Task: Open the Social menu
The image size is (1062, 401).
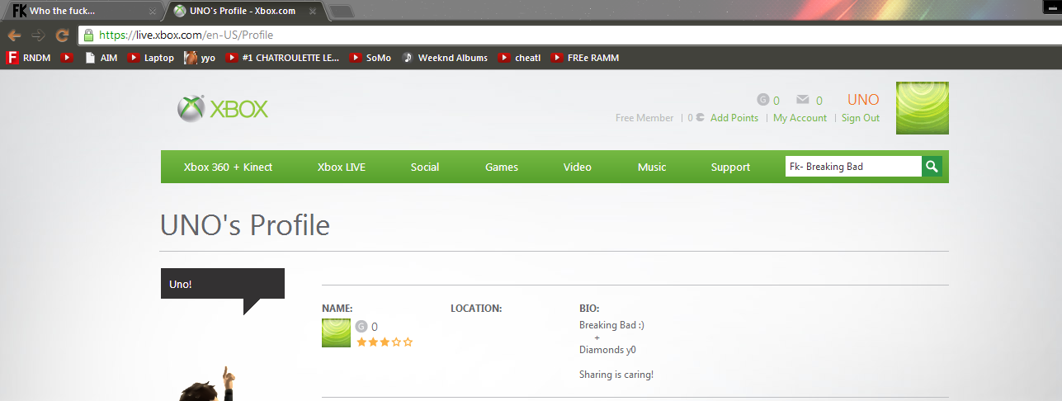Action: [x=425, y=167]
